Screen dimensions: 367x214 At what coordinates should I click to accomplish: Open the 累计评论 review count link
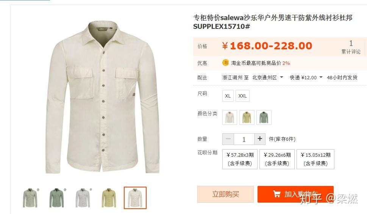point(351,47)
